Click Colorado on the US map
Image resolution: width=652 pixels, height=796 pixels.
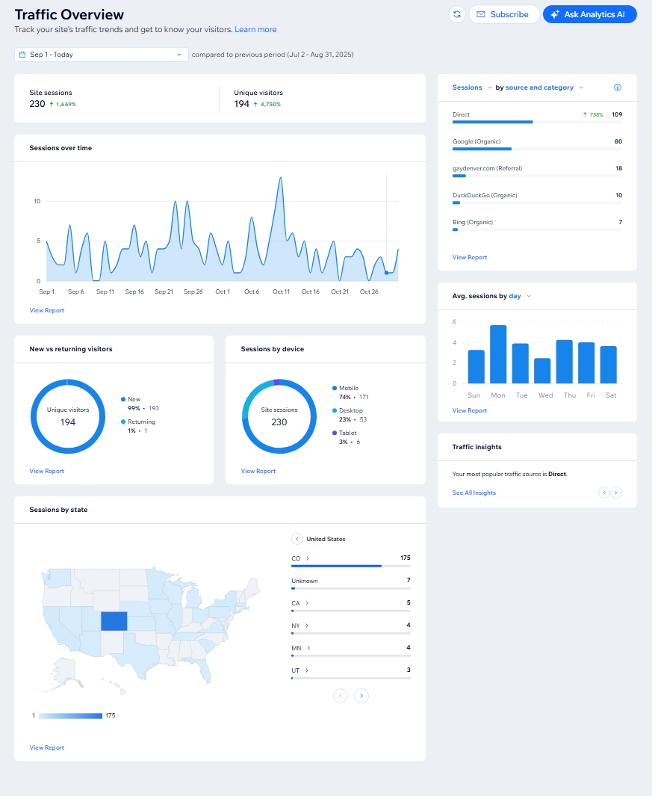coord(114,621)
